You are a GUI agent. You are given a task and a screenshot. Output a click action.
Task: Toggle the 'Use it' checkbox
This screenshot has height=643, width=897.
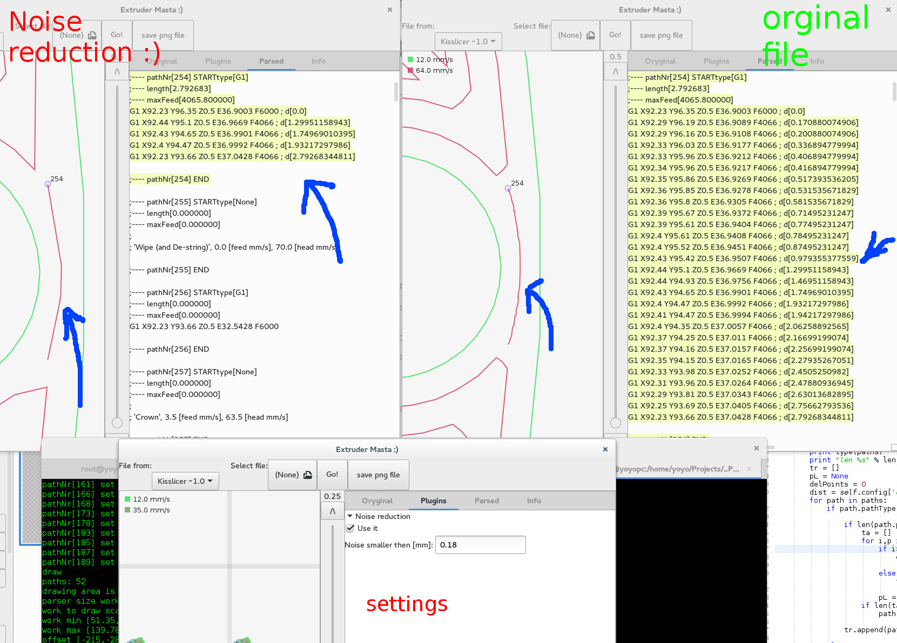(350, 528)
